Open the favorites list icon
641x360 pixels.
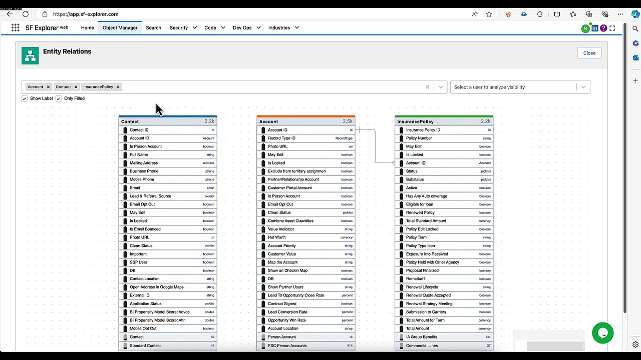573,14
